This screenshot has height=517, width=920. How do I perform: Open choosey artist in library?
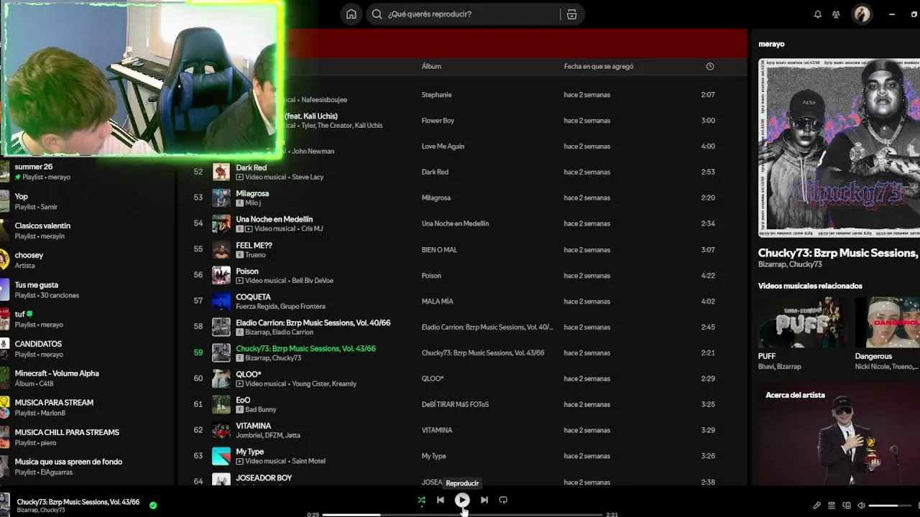point(86,260)
